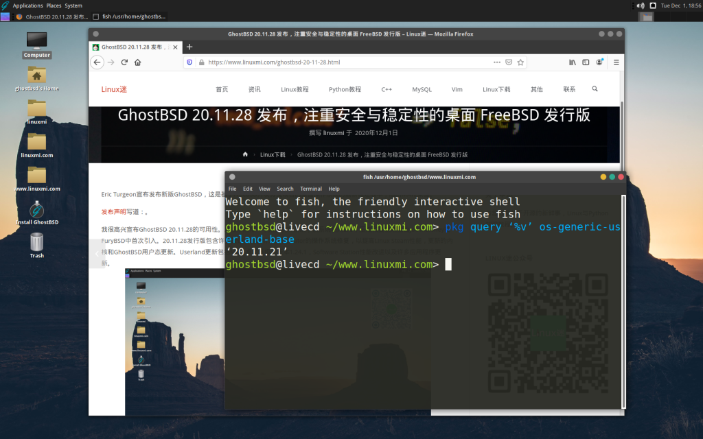Image resolution: width=703 pixels, height=439 pixels.
Task: Open MySQL navigation link
Action: [x=422, y=89]
